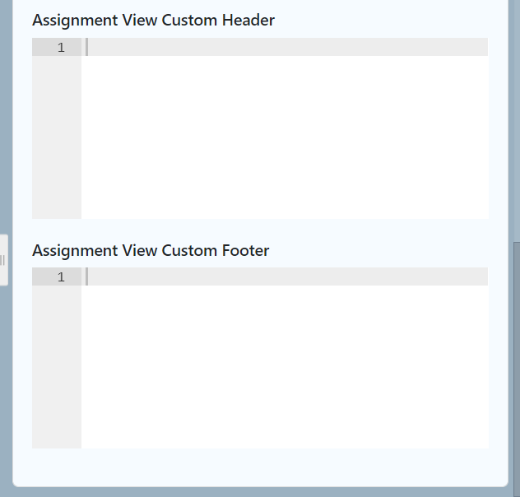Click the Header editor's empty gutter below line 1
The image size is (520, 497).
(x=57, y=140)
